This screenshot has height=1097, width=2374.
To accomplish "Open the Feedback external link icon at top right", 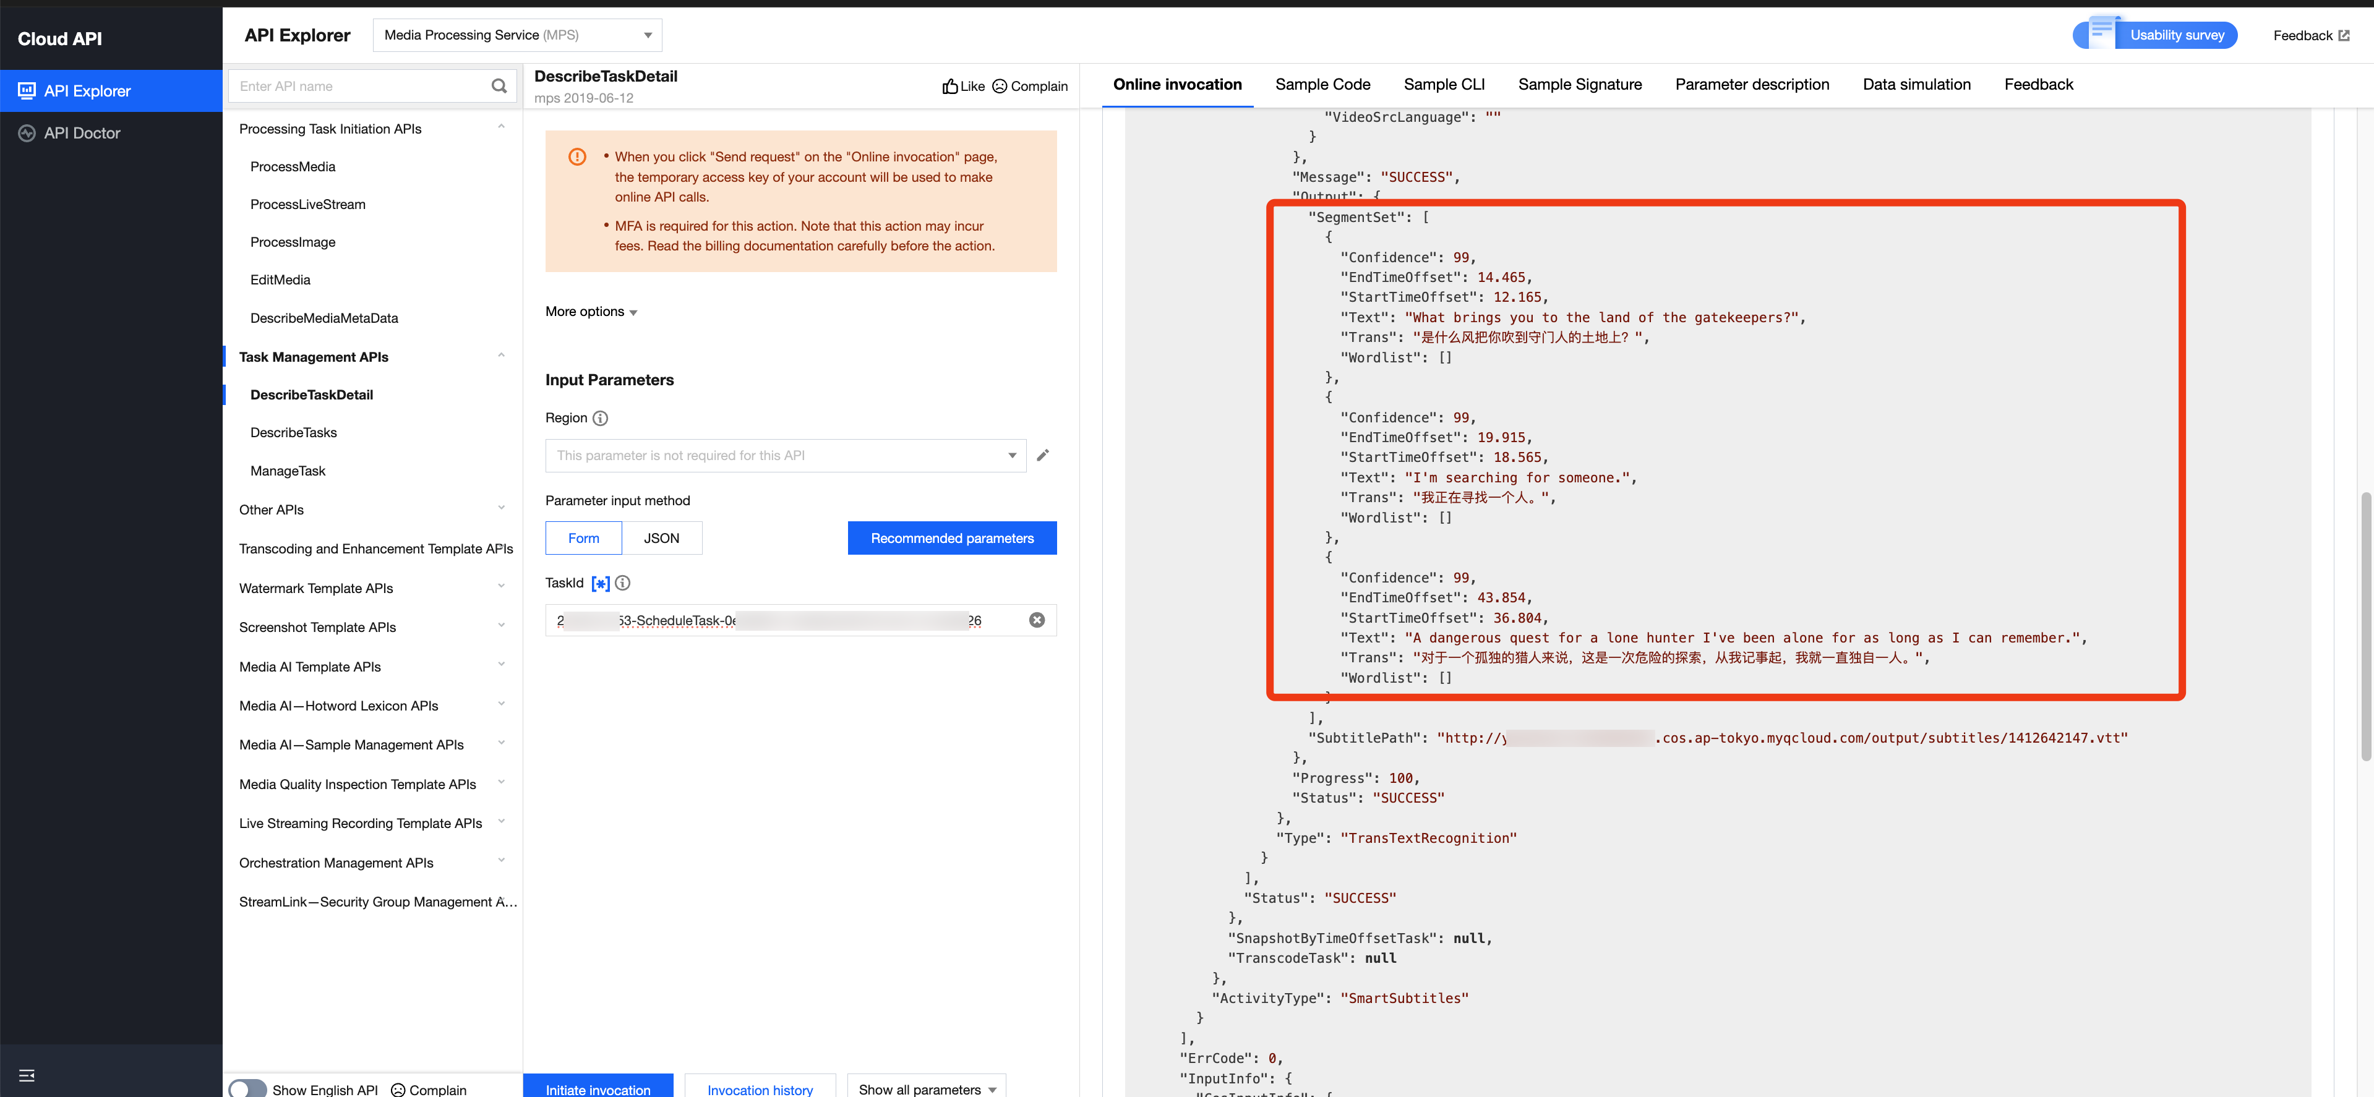I will [x=2344, y=36].
